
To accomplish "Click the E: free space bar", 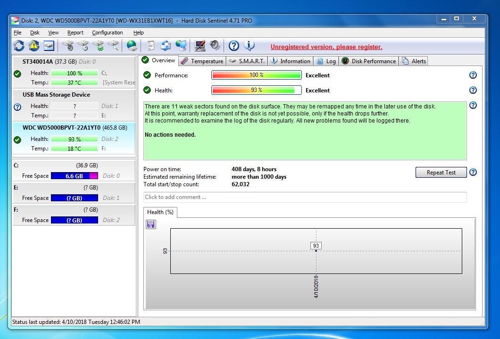I will [x=75, y=198].
